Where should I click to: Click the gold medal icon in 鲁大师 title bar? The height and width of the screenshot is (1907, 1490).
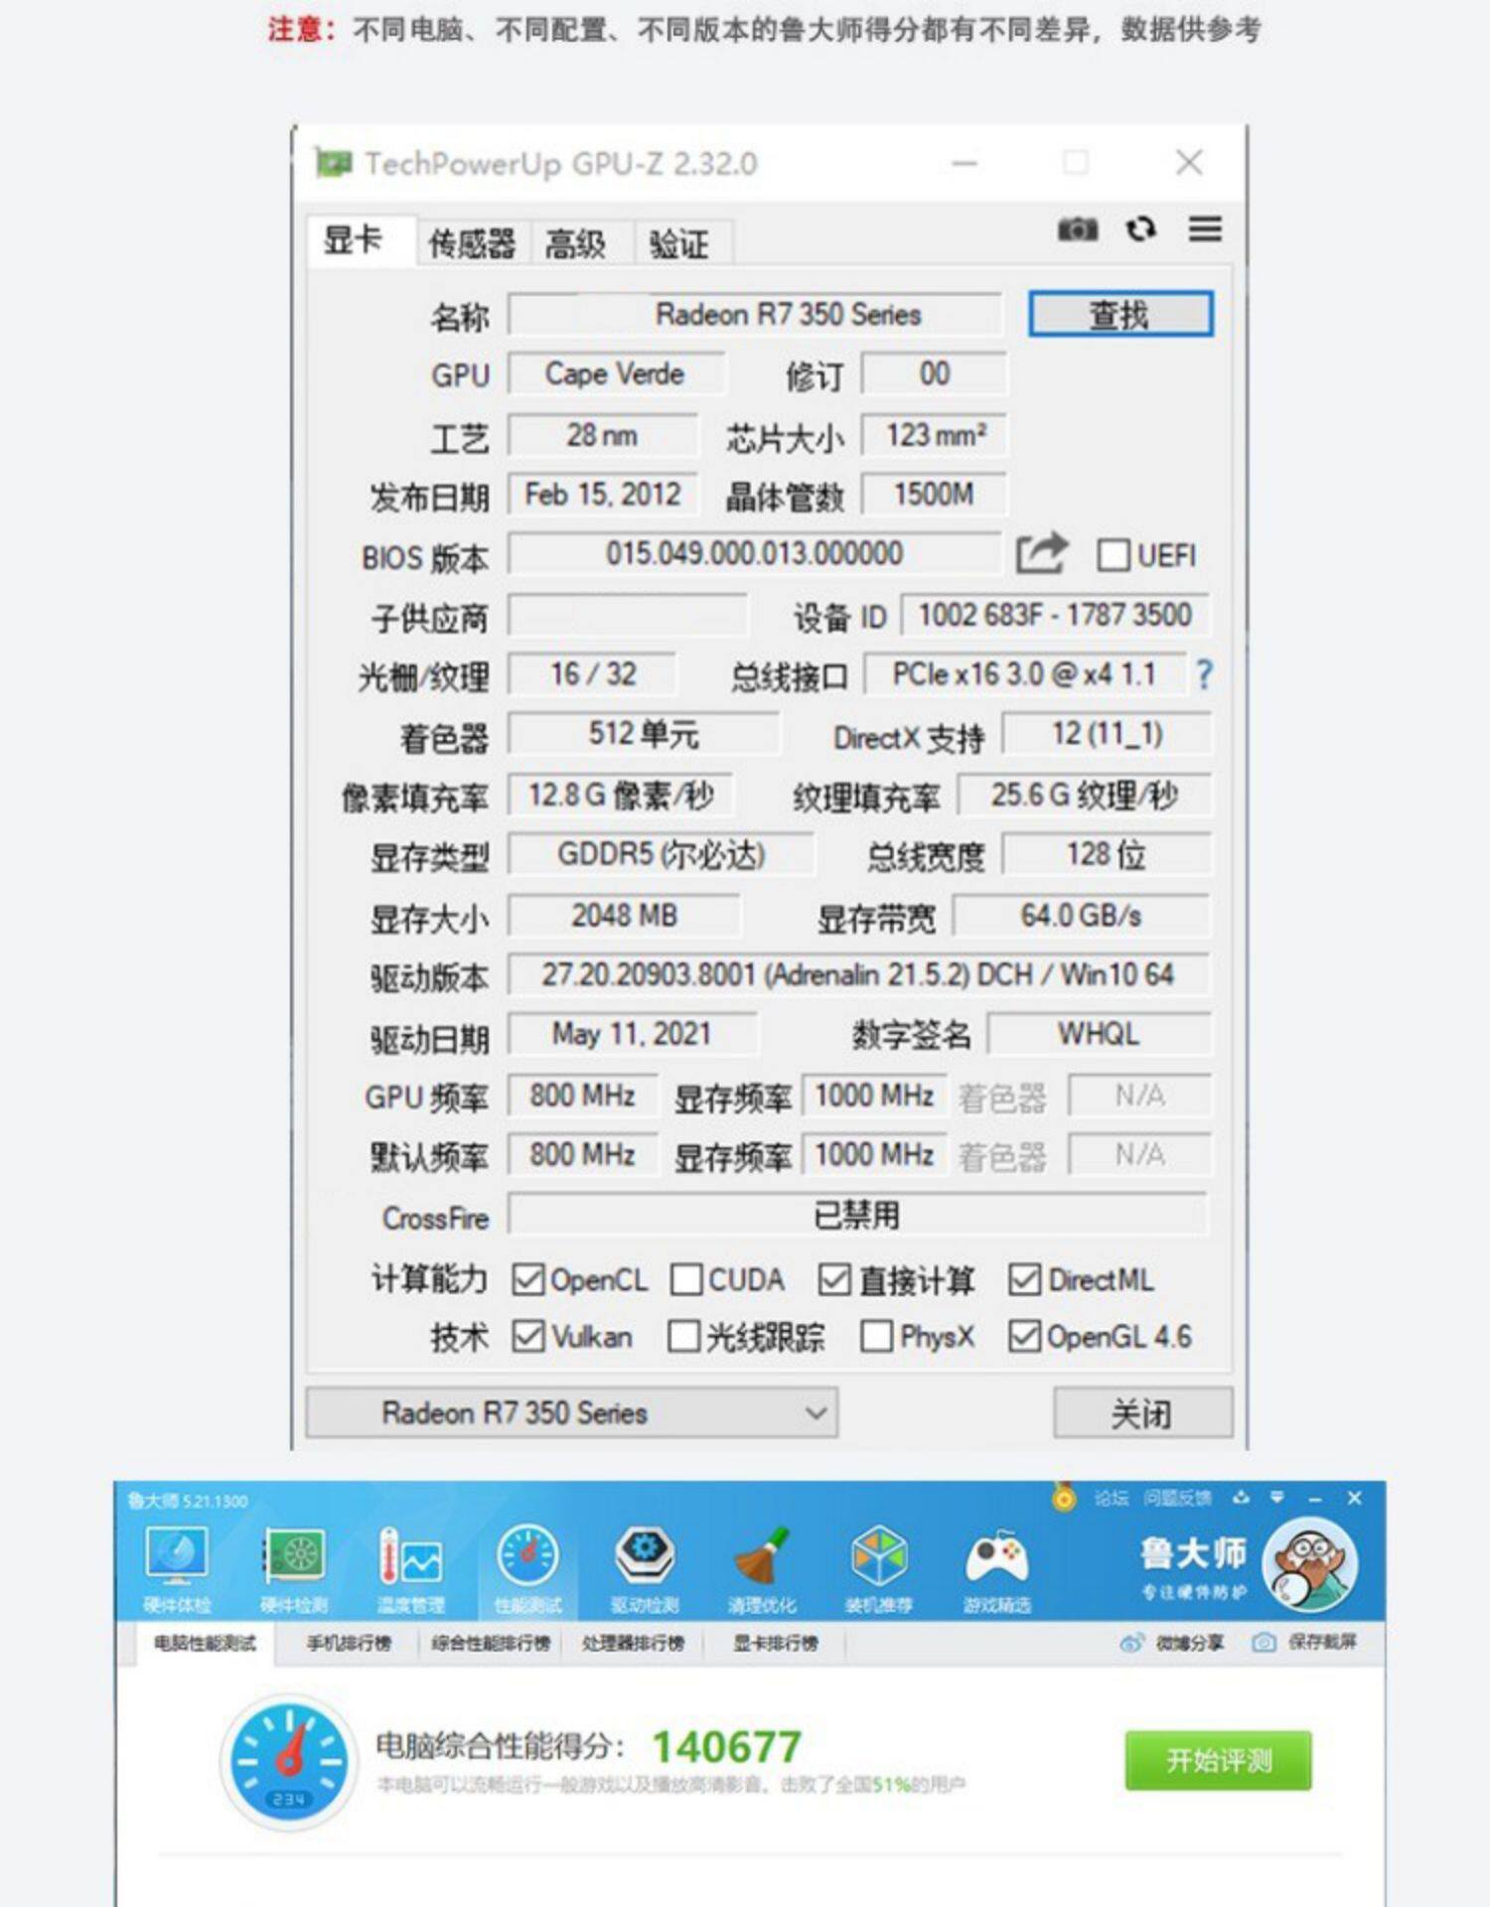[x=1064, y=1496]
